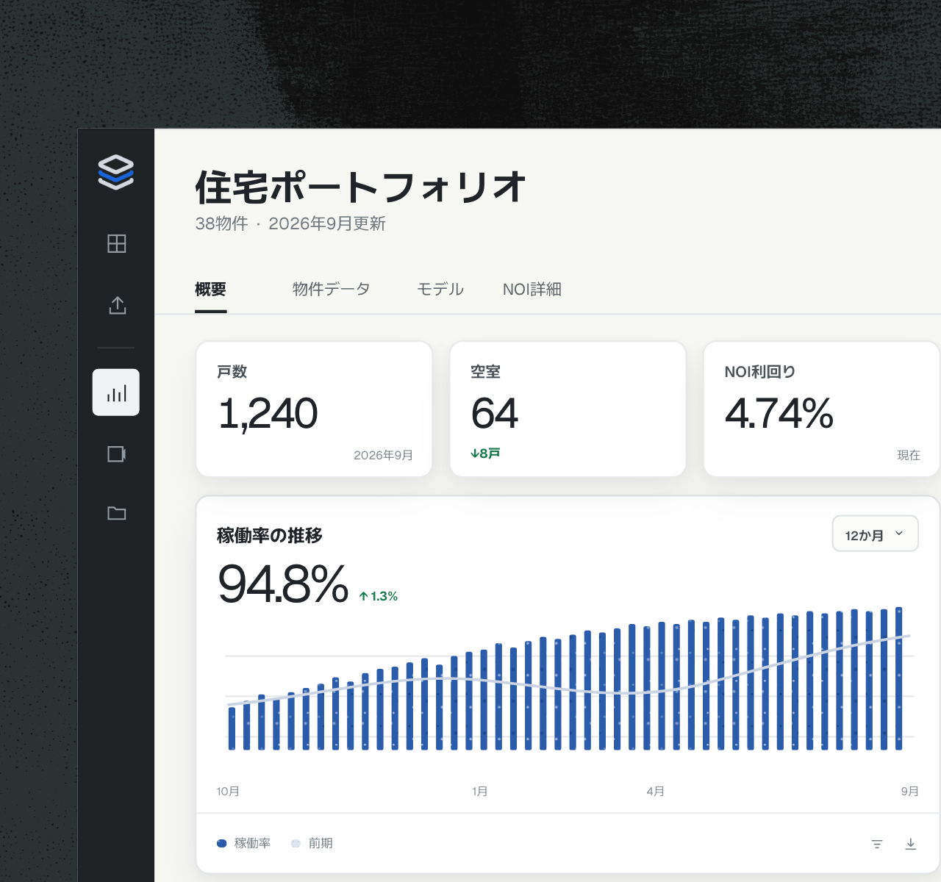Switch to the 概要 tab
Viewport: 941px width, 882px height.
[x=210, y=290]
